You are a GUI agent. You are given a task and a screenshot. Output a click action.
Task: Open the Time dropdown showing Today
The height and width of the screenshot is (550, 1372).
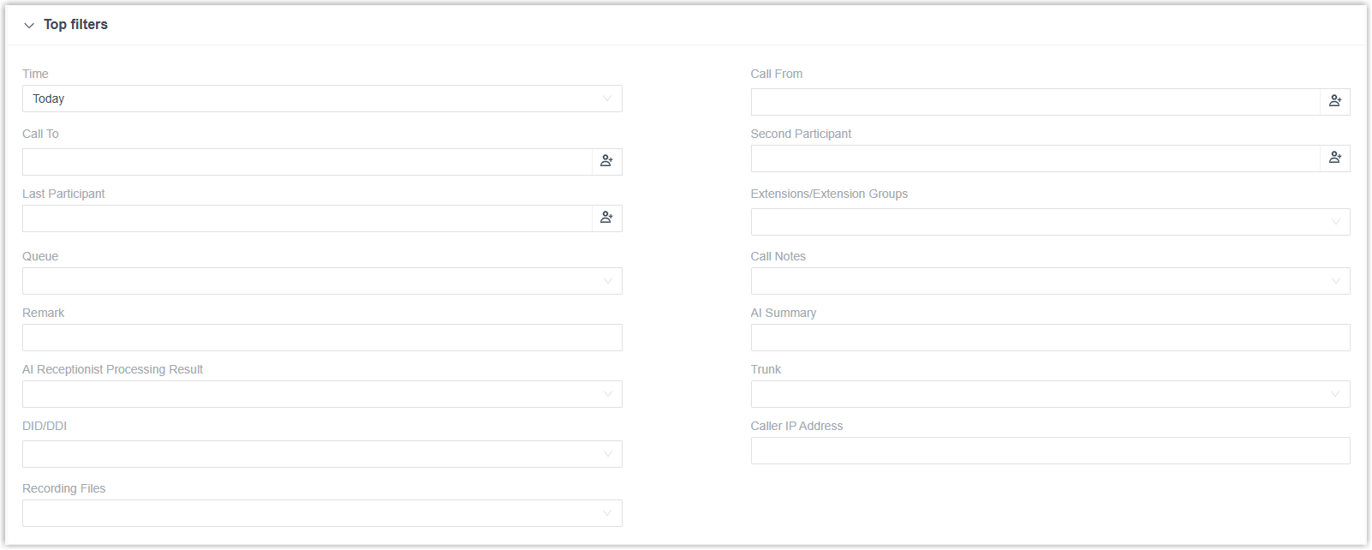point(322,99)
